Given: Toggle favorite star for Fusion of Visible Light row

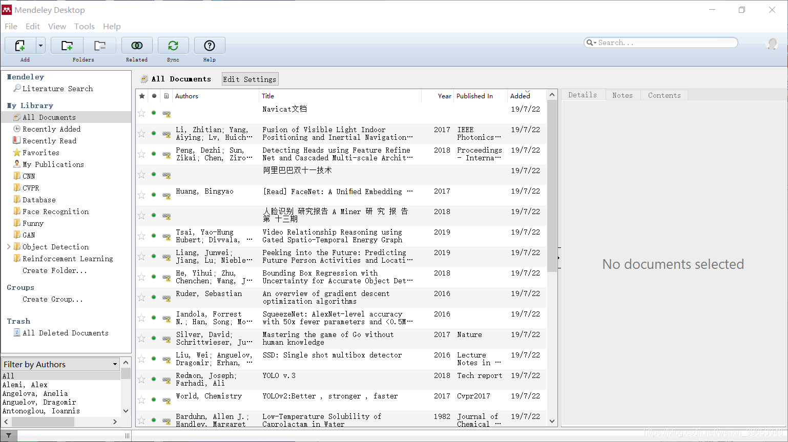Looking at the screenshot, I should [141, 134].
